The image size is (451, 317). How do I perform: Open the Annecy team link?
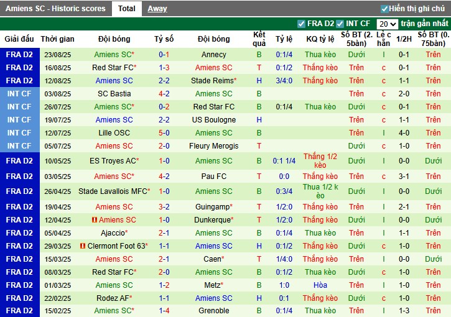(x=214, y=55)
